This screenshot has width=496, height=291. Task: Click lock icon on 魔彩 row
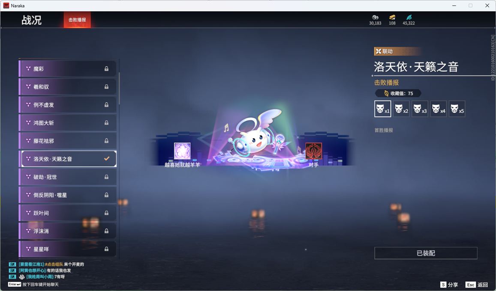click(x=107, y=68)
